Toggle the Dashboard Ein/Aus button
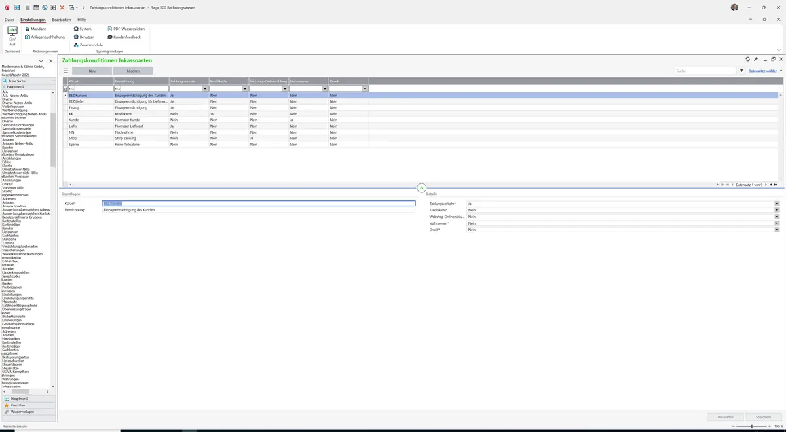The height and width of the screenshot is (432, 786). tap(12, 37)
